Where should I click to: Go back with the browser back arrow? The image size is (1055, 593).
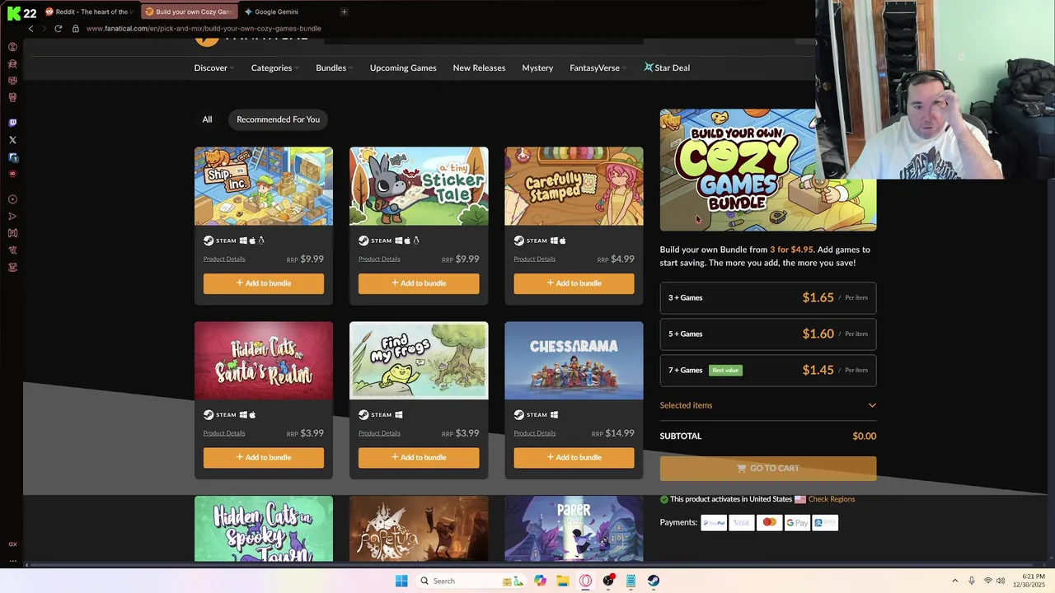pyautogui.click(x=31, y=28)
